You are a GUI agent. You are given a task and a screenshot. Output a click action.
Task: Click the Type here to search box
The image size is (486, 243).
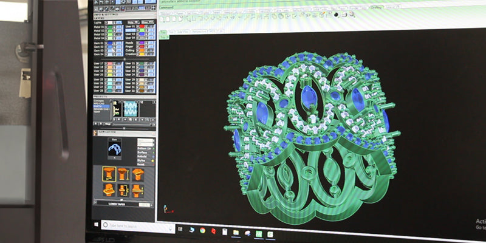click(138, 225)
